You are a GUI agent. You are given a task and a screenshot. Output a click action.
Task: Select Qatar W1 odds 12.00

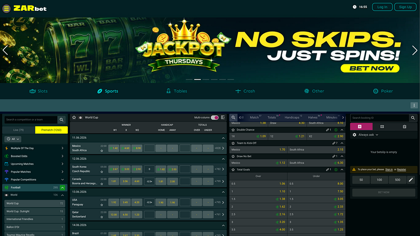click(x=114, y=214)
